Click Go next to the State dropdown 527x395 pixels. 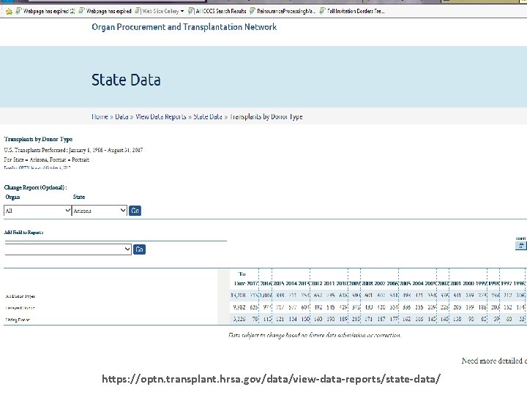click(135, 211)
